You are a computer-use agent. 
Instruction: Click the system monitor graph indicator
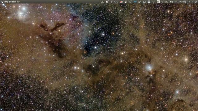point(149,2)
